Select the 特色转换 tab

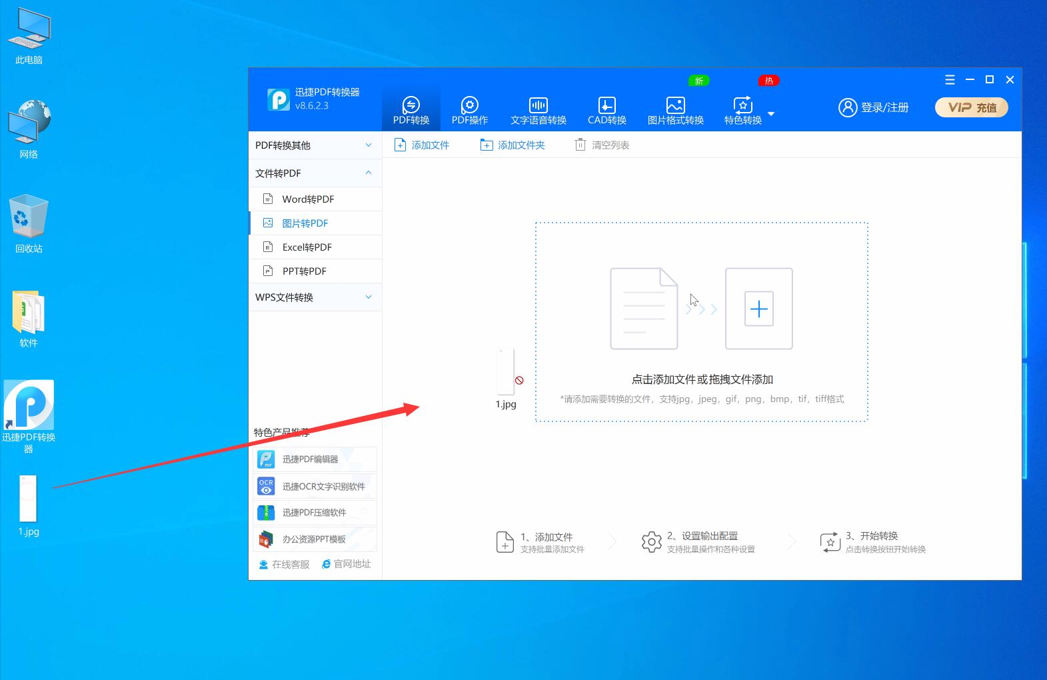click(x=743, y=111)
